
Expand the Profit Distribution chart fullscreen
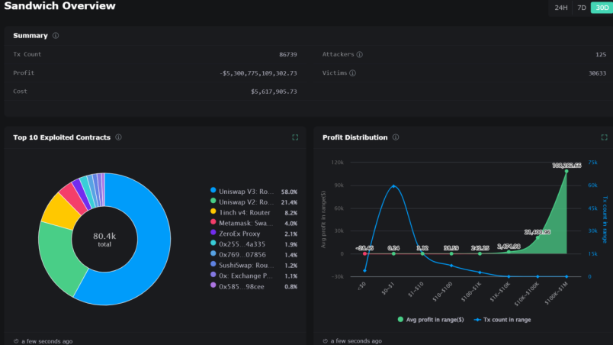coord(605,137)
